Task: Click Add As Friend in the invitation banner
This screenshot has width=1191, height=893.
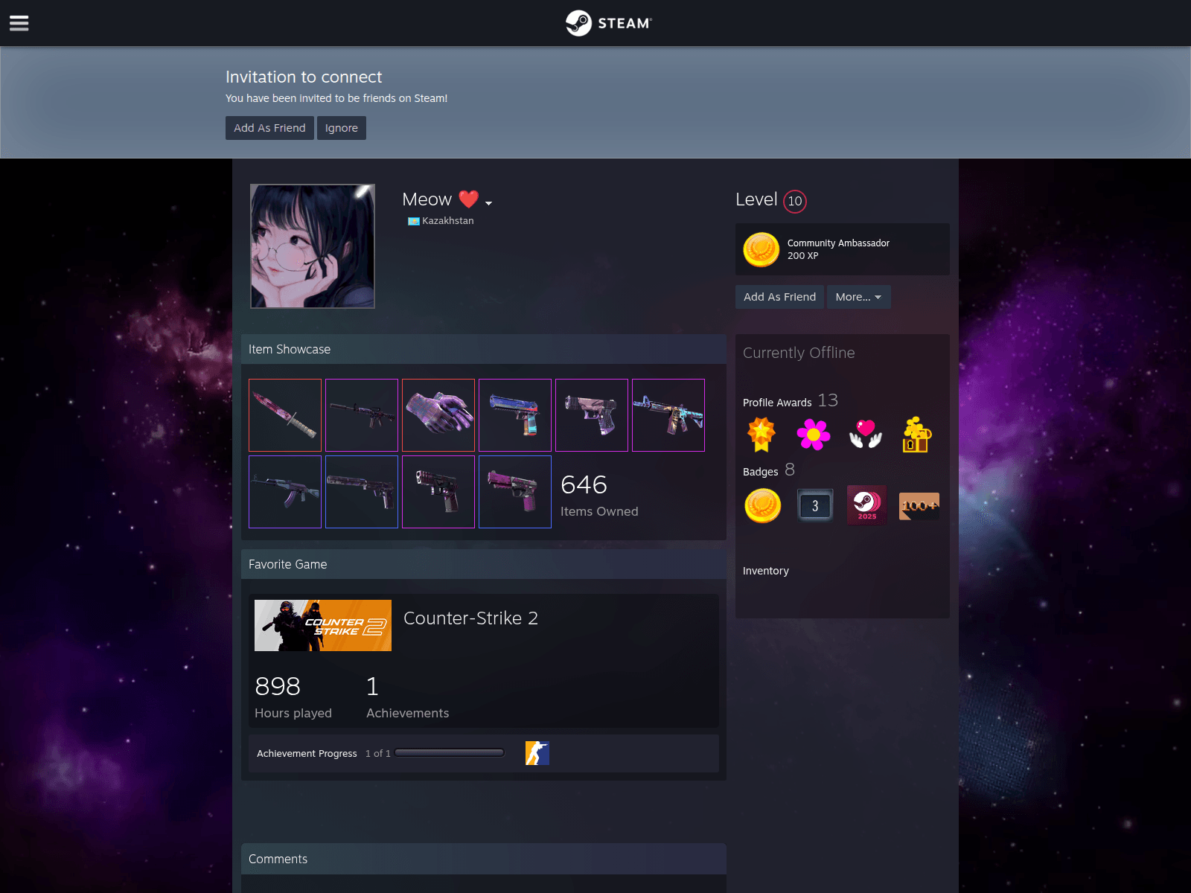Action: [x=269, y=128]
